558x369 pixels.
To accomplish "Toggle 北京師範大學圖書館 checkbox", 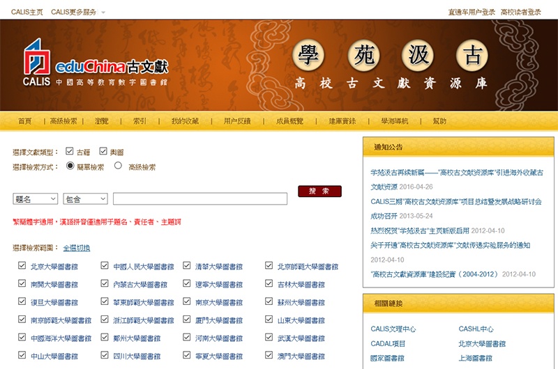I will [269, 266].
